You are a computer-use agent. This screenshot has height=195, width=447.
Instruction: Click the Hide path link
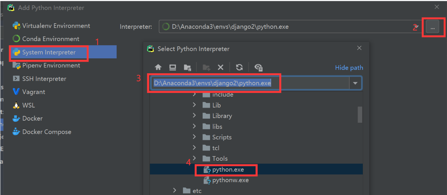[349, 68]
